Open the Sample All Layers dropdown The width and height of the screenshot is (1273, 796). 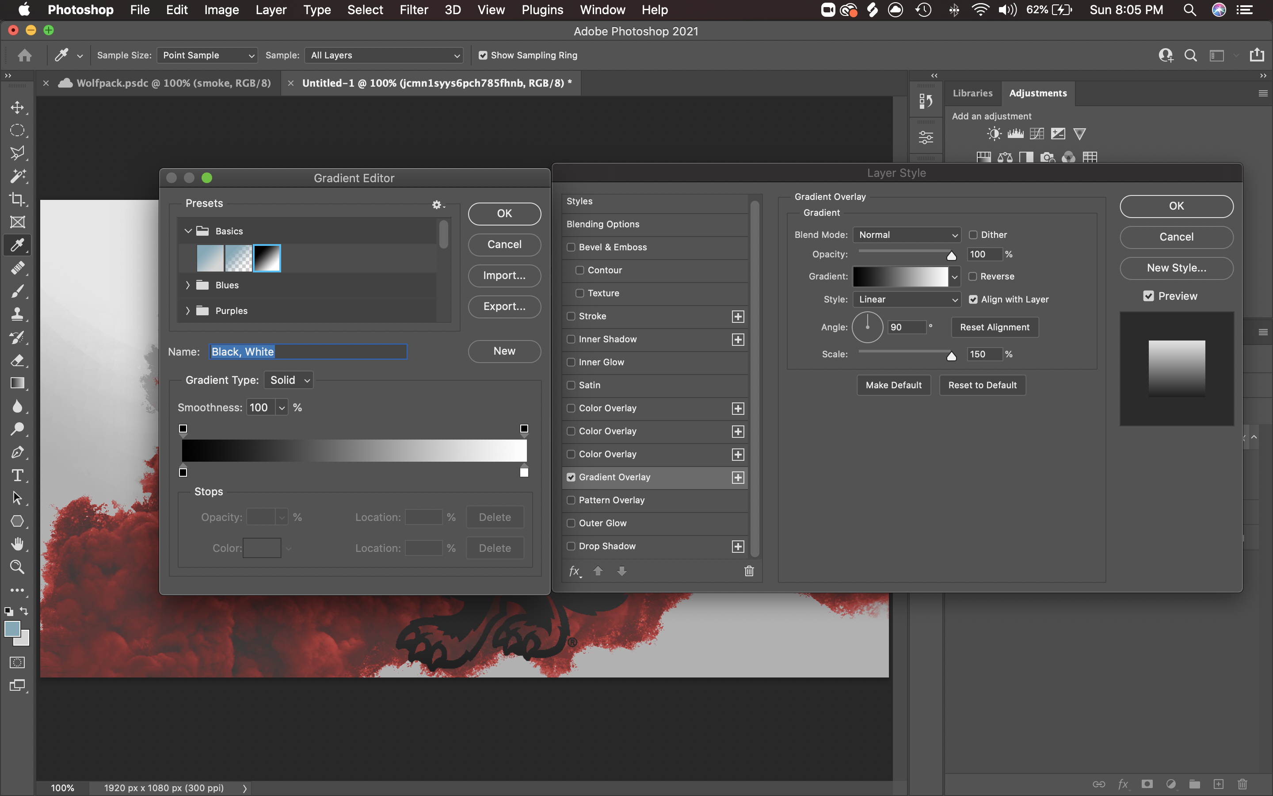[x=384, y=55]
